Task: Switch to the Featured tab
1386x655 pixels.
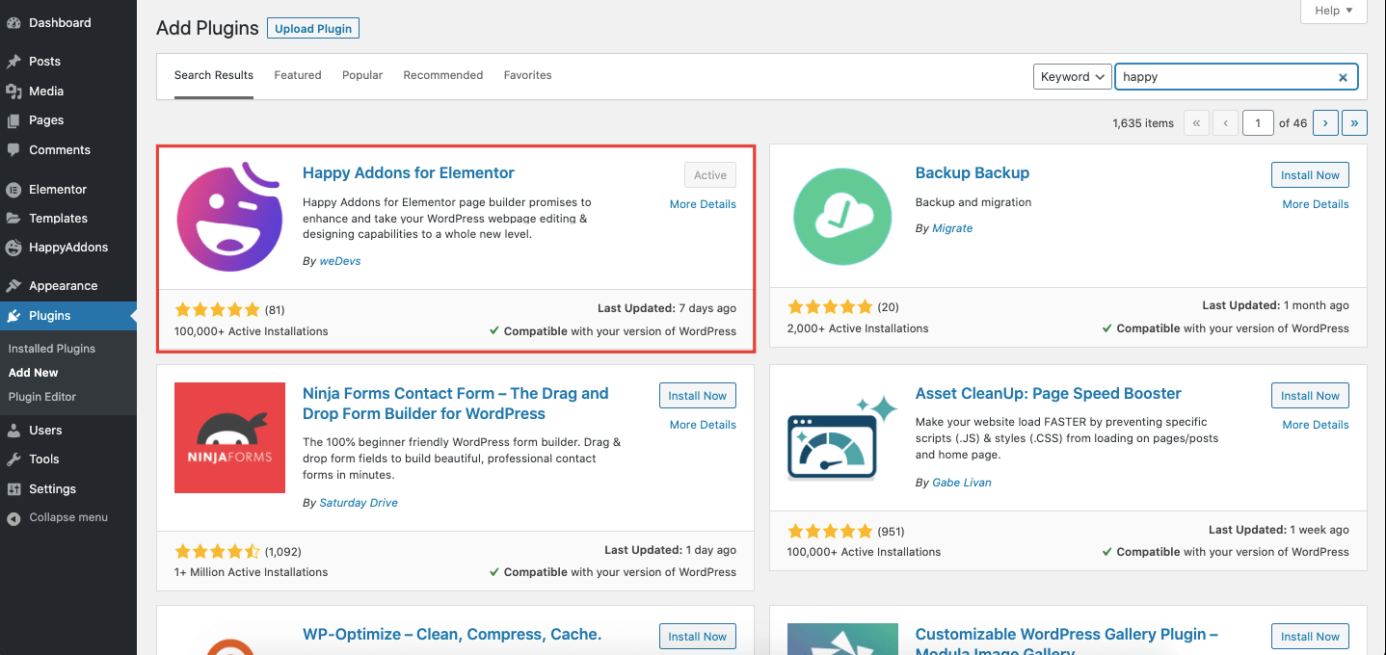Action: point(298,75)
